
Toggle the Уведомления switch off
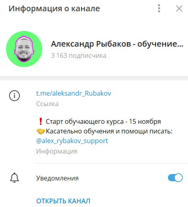(175, 178)
